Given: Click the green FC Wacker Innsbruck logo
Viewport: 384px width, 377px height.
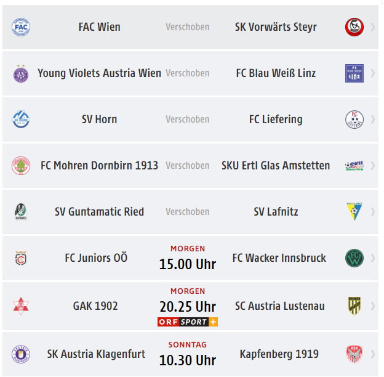Looking at the screenshot, I should pos(354,258).
